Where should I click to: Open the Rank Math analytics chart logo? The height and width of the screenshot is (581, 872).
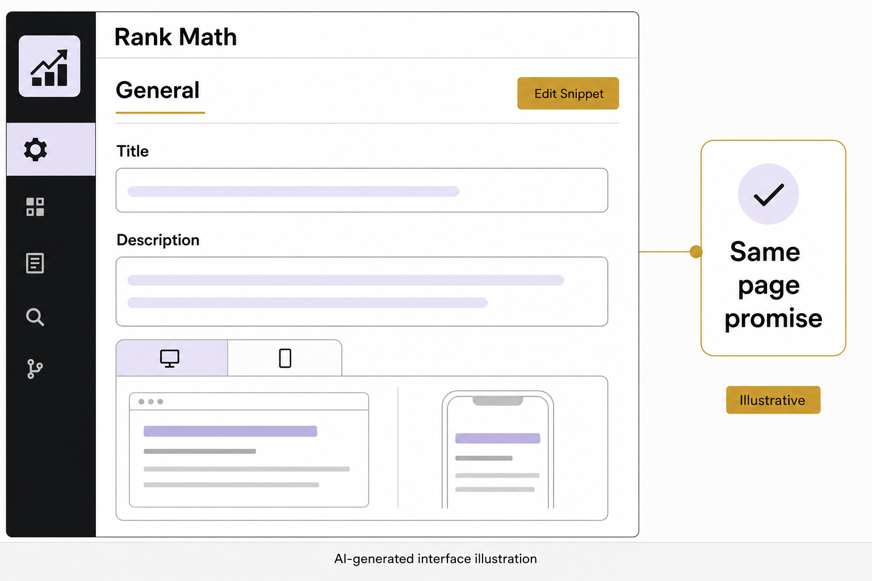coord(49,66)
